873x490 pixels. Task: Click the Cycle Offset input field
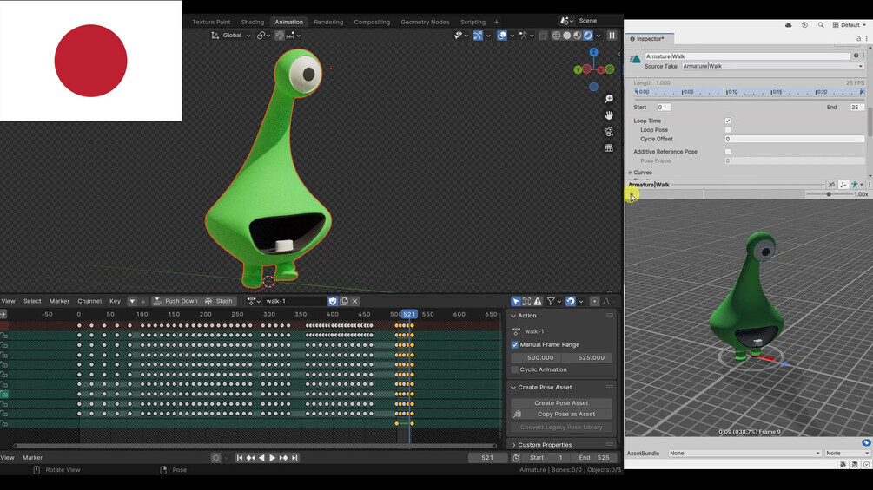click(x=795, y=139)
